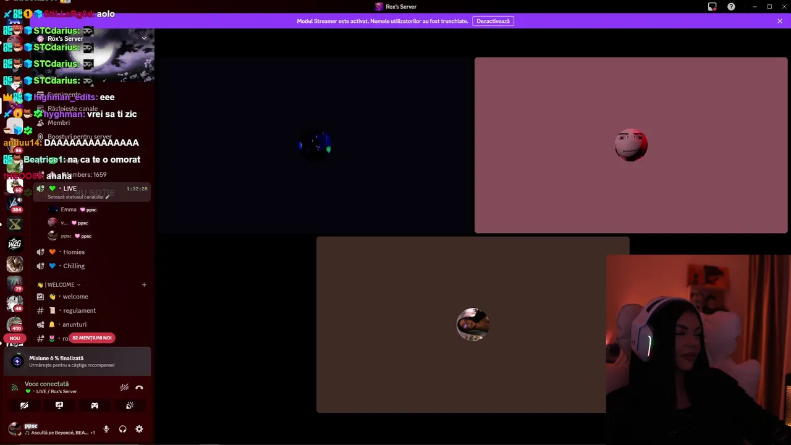
Task: Click Voce conectată connection status
Action: pyautogui.click(x=47, y=384)
